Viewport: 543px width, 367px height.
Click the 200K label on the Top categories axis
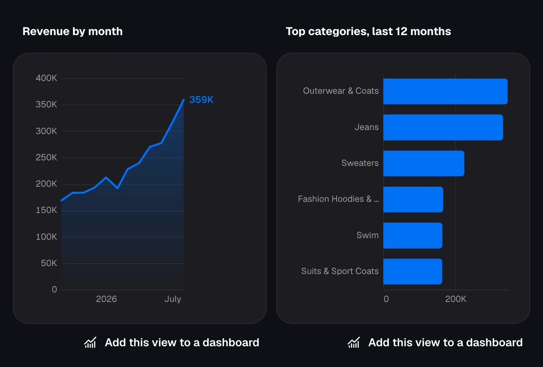[456, 299]
